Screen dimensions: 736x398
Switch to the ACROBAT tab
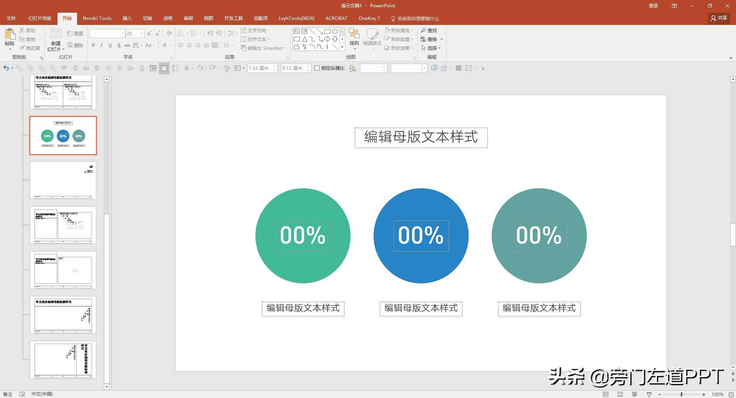336,18
